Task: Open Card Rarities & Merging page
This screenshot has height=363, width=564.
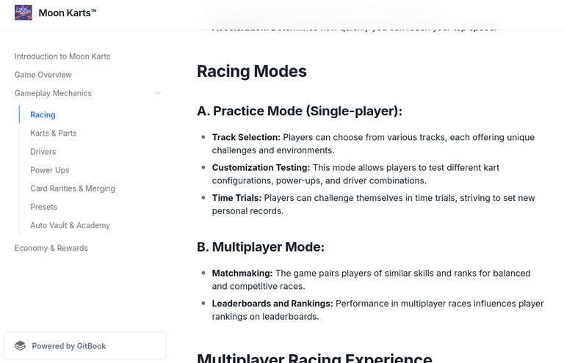Action: [73, 188]
